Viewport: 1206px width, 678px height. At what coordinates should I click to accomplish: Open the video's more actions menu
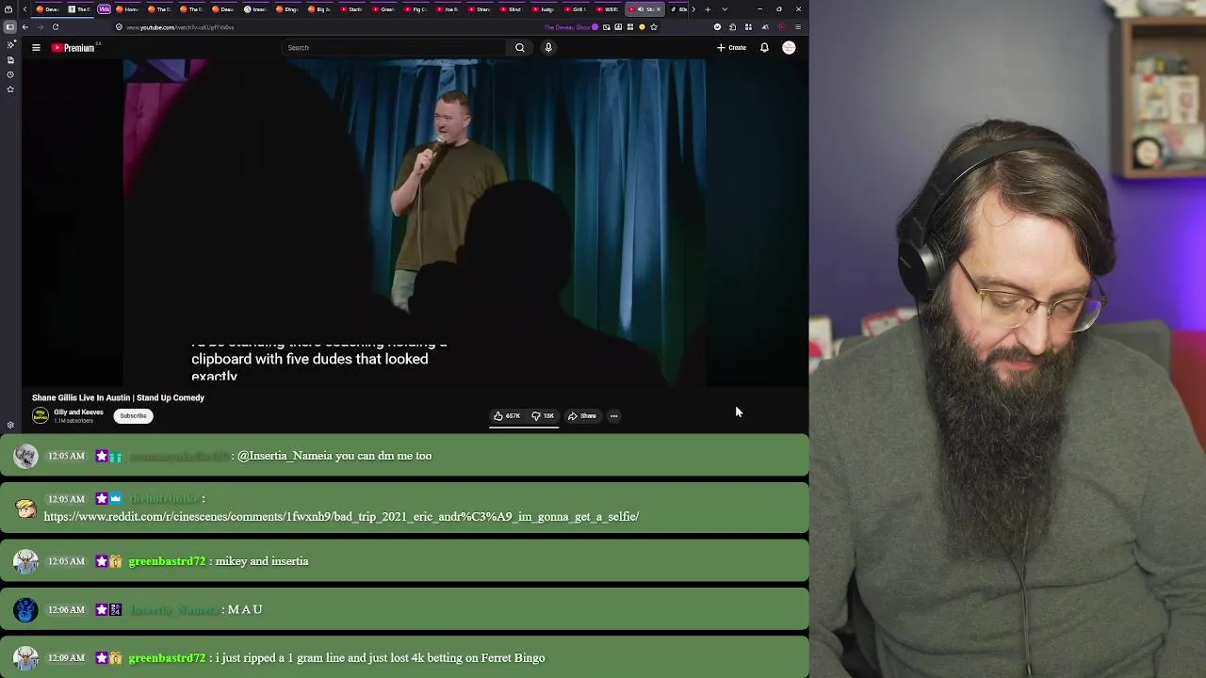(613, 415)
